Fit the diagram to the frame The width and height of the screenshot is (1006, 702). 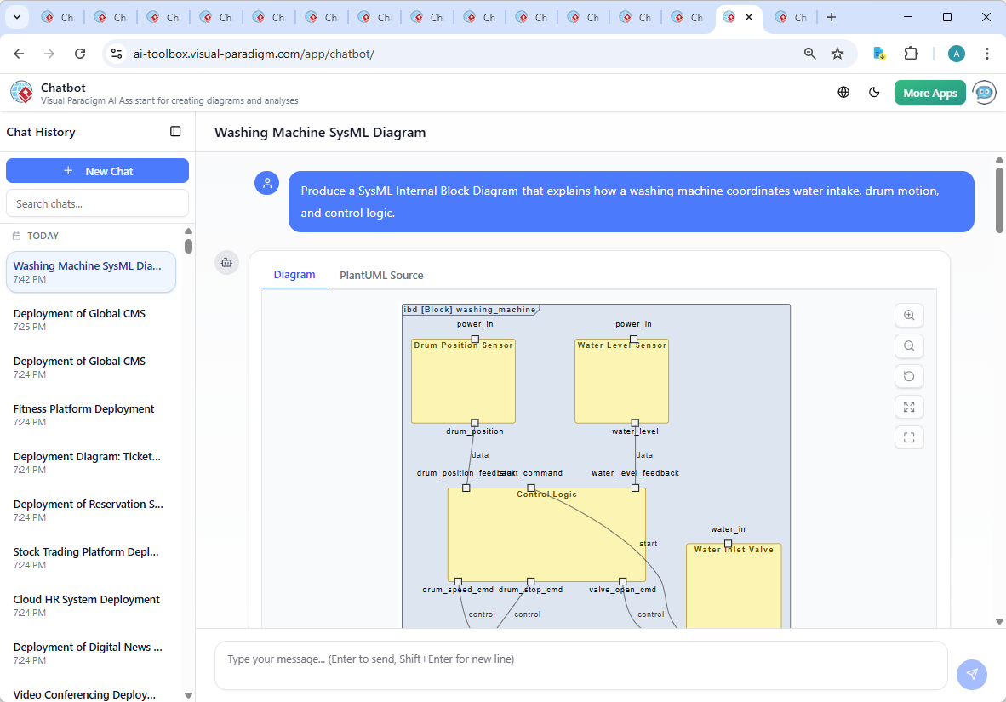pyautogui.click(x=909, y=437)
